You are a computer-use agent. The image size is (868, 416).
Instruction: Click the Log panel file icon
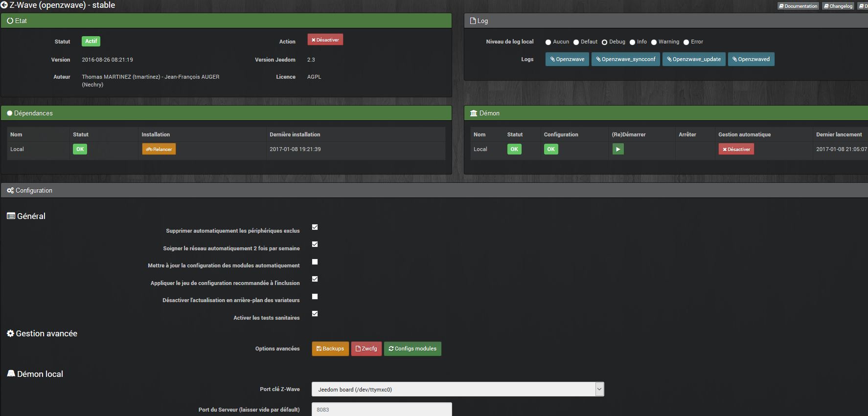[x=473, y=21]
